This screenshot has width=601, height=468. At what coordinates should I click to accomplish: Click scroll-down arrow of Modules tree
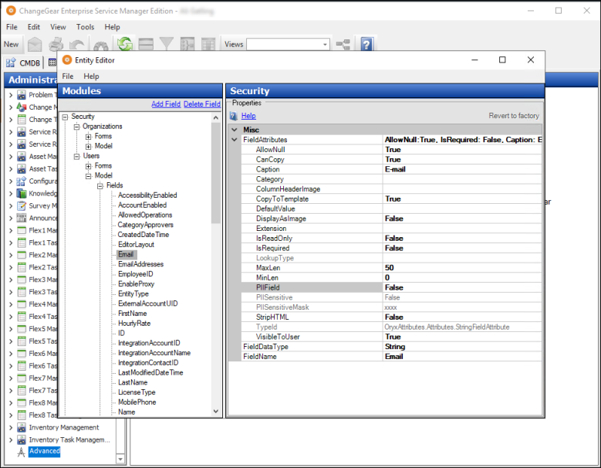pos(216,411)
